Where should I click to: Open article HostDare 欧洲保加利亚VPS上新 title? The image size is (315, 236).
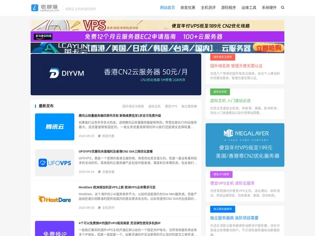pos(117,187)
